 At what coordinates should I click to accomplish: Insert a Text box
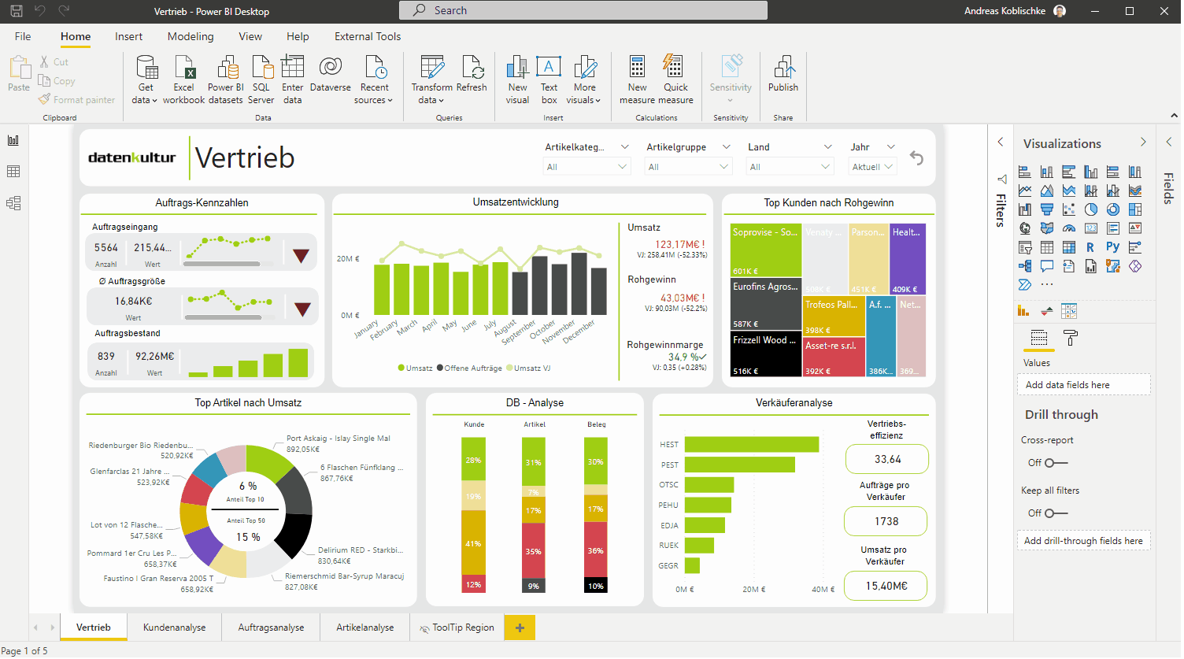pos(549,68)
